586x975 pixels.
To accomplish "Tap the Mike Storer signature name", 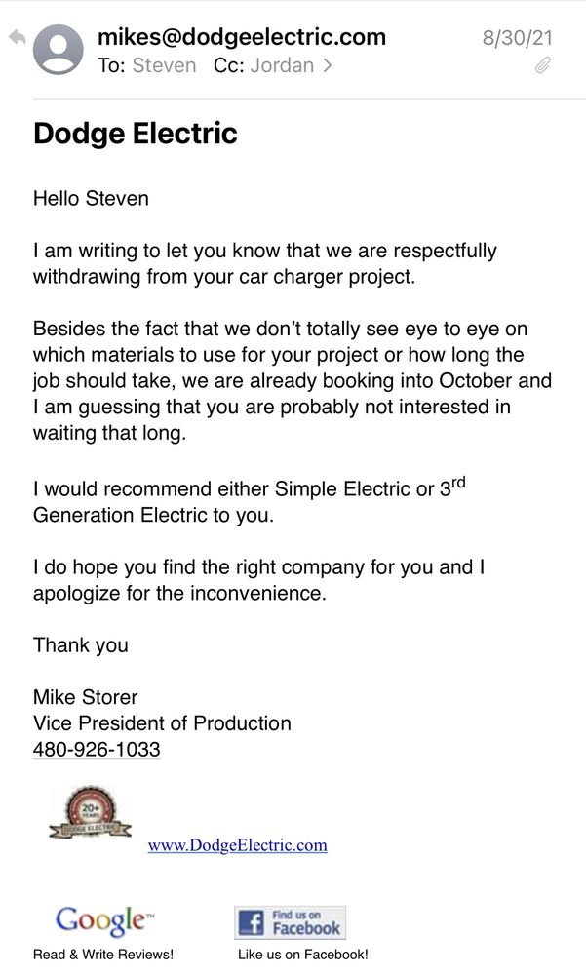I will click(86, 697).
